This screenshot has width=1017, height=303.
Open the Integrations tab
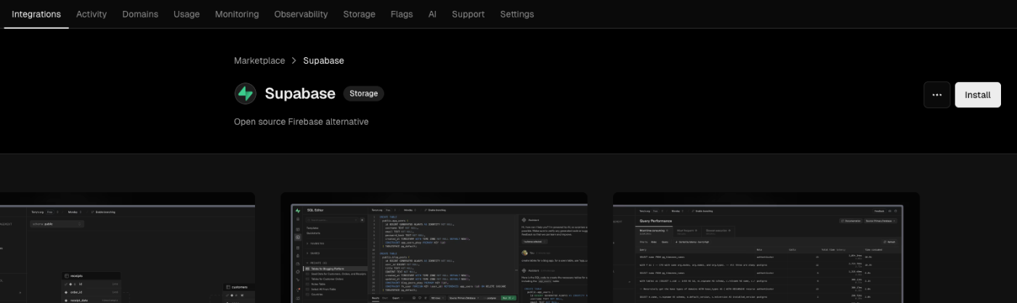tap(36, 14)
